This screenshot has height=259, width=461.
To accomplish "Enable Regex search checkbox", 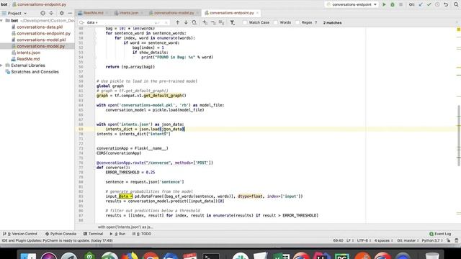I will click(297, 22).
